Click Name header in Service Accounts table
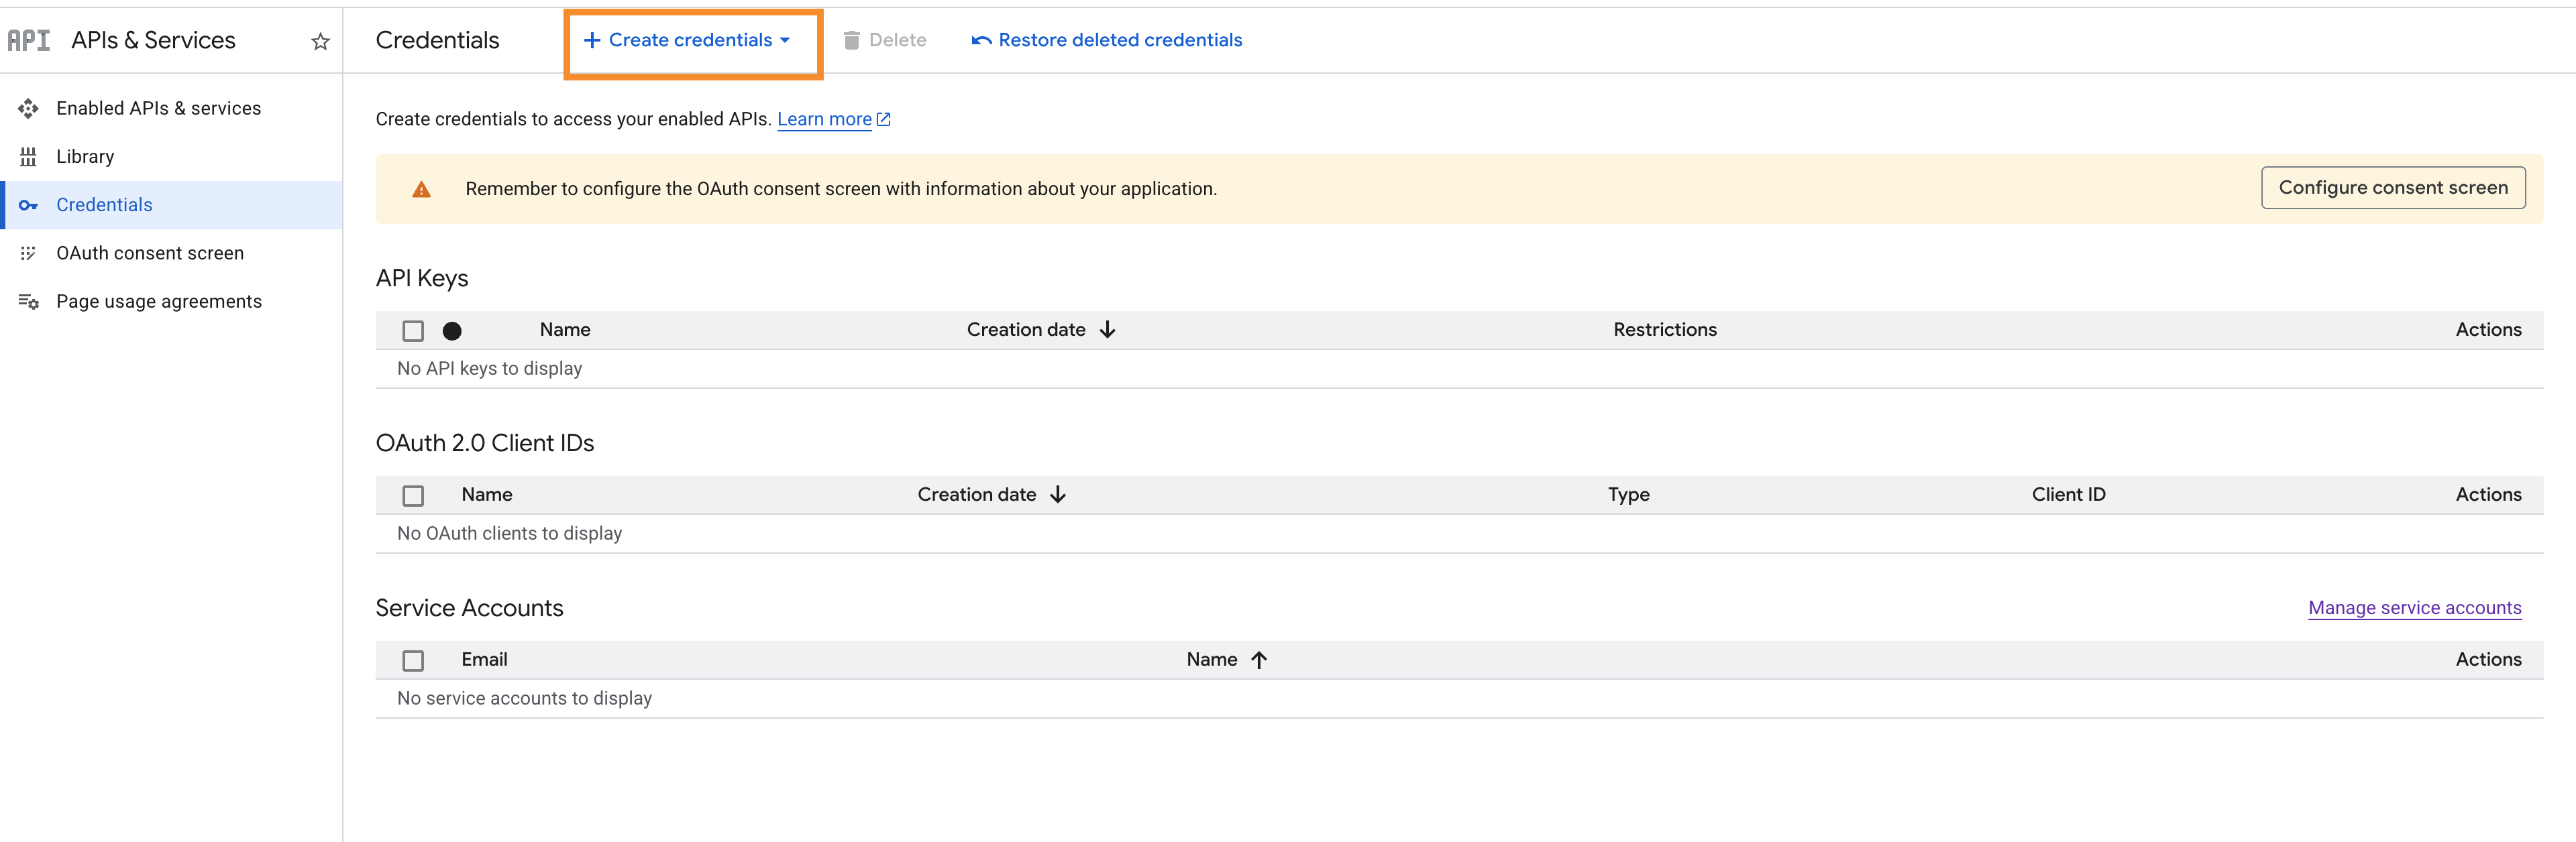The width and height of the screenshot is (2576, 842). [1212, 659]
